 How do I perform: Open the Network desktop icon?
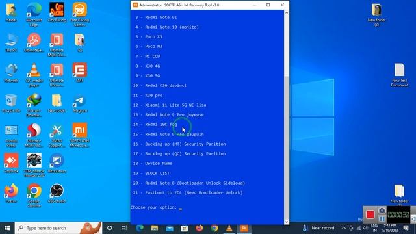pyautogui.click(x=11, y=73)
